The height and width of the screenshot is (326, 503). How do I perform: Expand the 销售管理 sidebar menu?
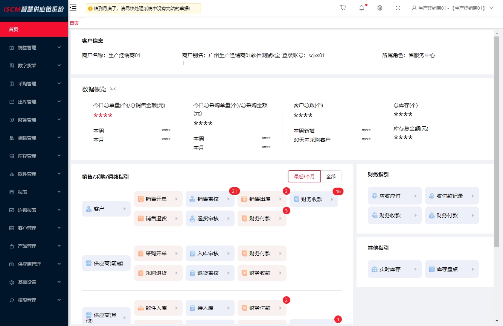tap(34, 48)
